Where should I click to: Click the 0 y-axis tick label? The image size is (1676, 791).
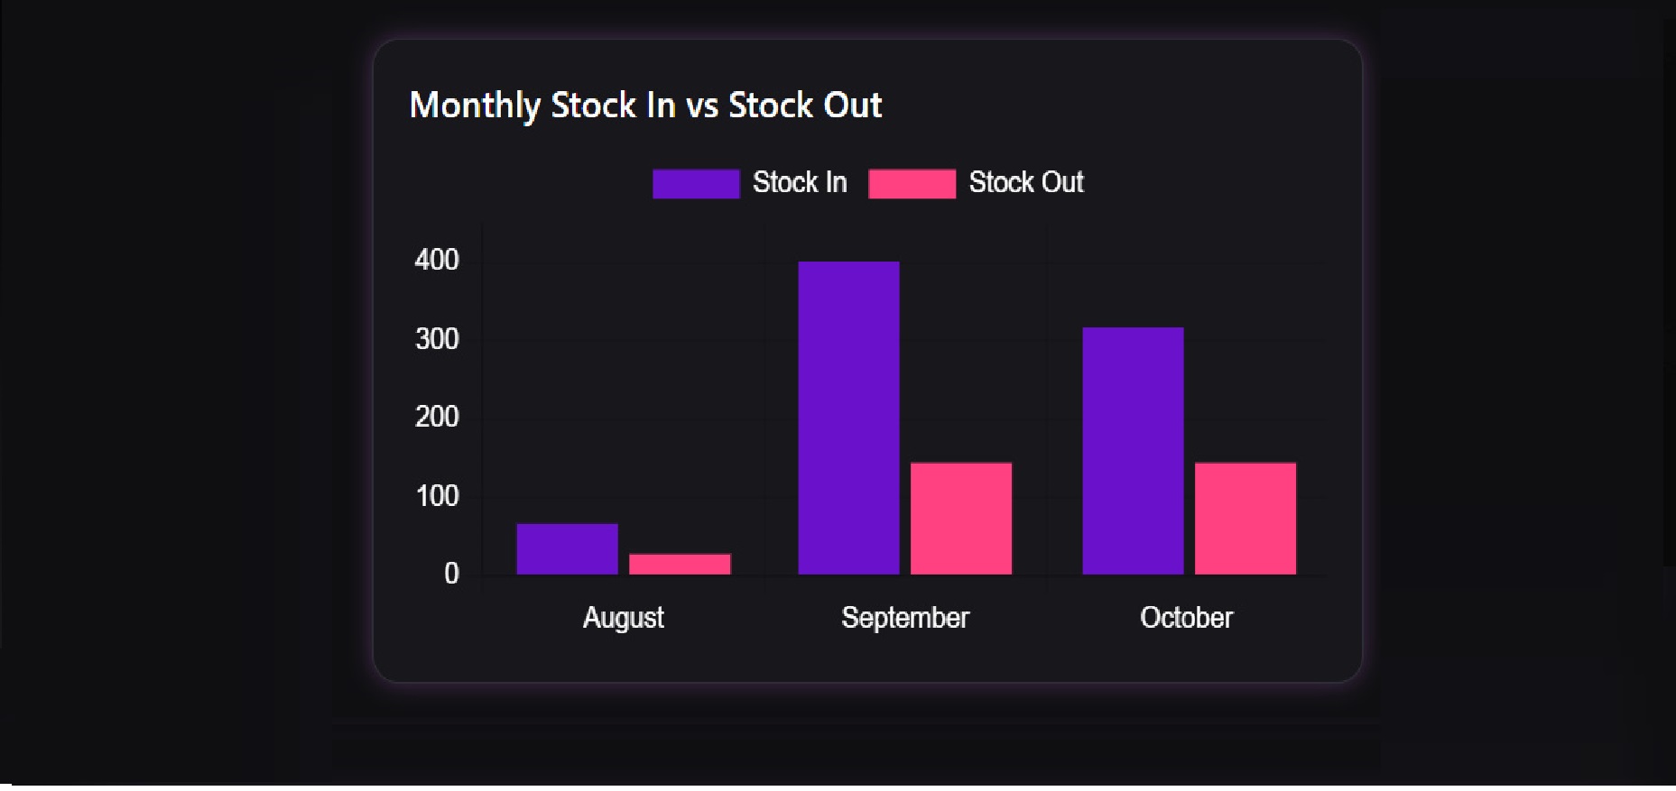point(451,574)
